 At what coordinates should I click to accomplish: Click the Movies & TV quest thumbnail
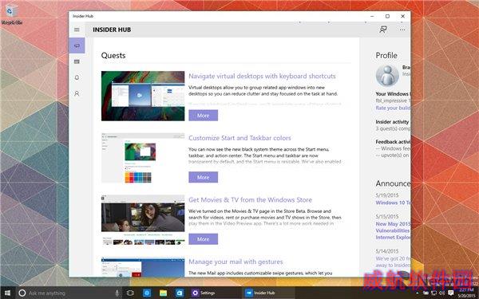pos(143,220)
